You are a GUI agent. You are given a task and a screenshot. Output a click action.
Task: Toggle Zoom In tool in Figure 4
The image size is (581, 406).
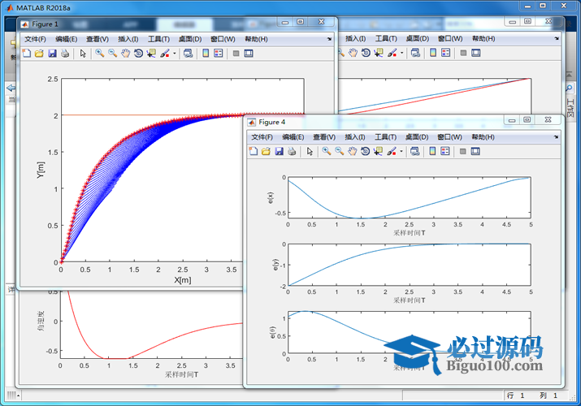(x=326, y=151)
